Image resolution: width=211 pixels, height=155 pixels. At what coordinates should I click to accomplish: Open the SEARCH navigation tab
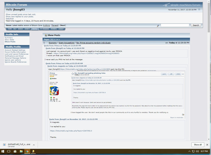[20, 29]
